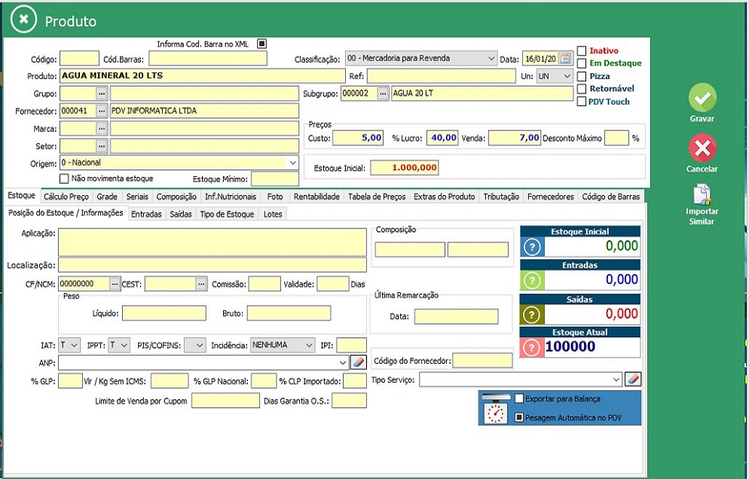
Task: Expand the Origem dropdown list
Action: pos(292,162)
